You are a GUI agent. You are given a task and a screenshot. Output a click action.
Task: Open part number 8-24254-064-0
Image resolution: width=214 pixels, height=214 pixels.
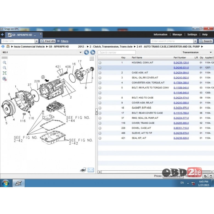click(181, 73)
